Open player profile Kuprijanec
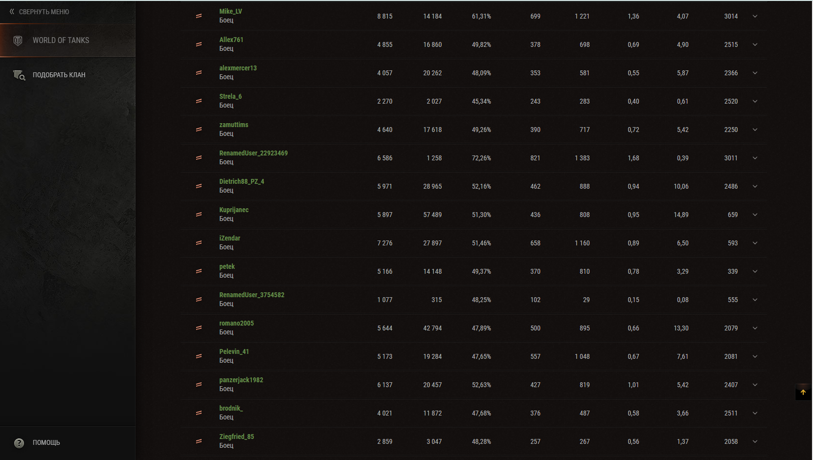The image size is (813, 460). point(234,210)
